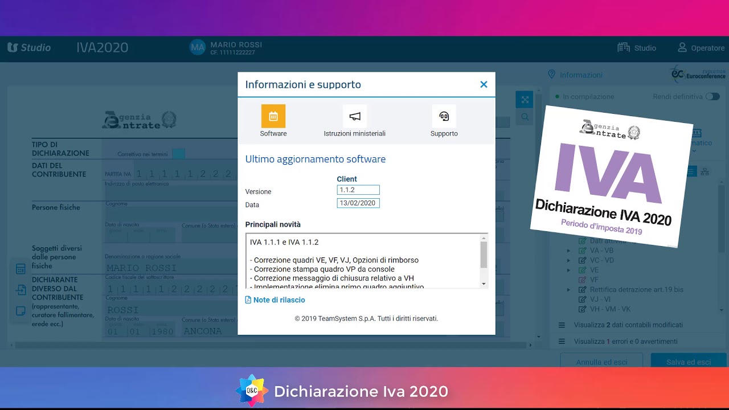Click the down arrow of novità list scrollbar
Viewport: 729px width, 410px height.
point(484,284)
